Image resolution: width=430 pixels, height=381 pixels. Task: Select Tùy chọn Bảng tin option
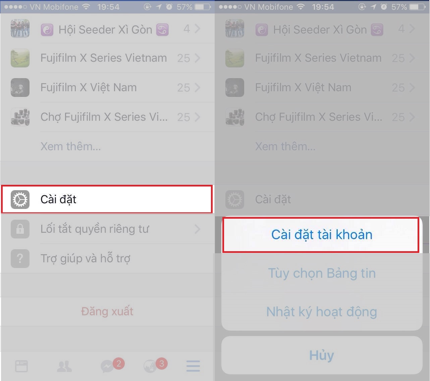click(x=322, y=273)
